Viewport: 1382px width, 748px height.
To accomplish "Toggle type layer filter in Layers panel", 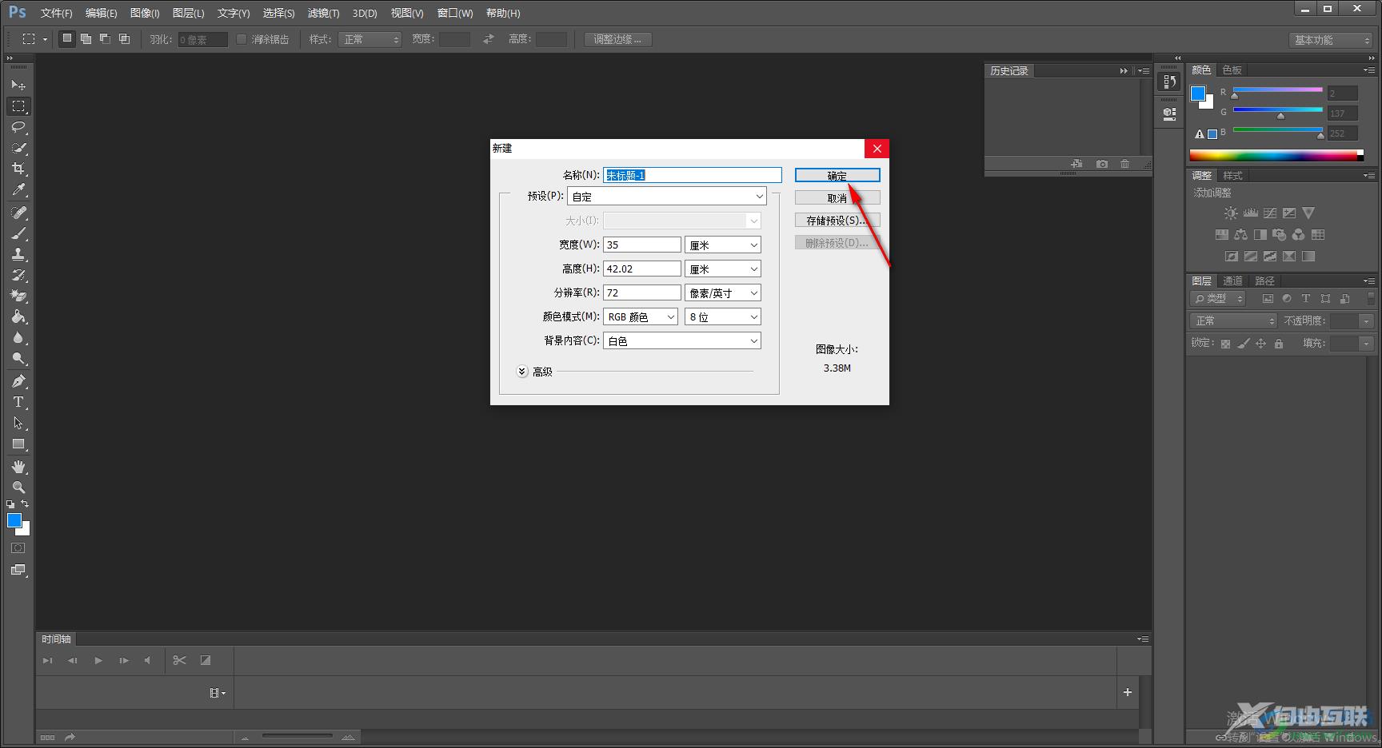I will click(1306, 299).
